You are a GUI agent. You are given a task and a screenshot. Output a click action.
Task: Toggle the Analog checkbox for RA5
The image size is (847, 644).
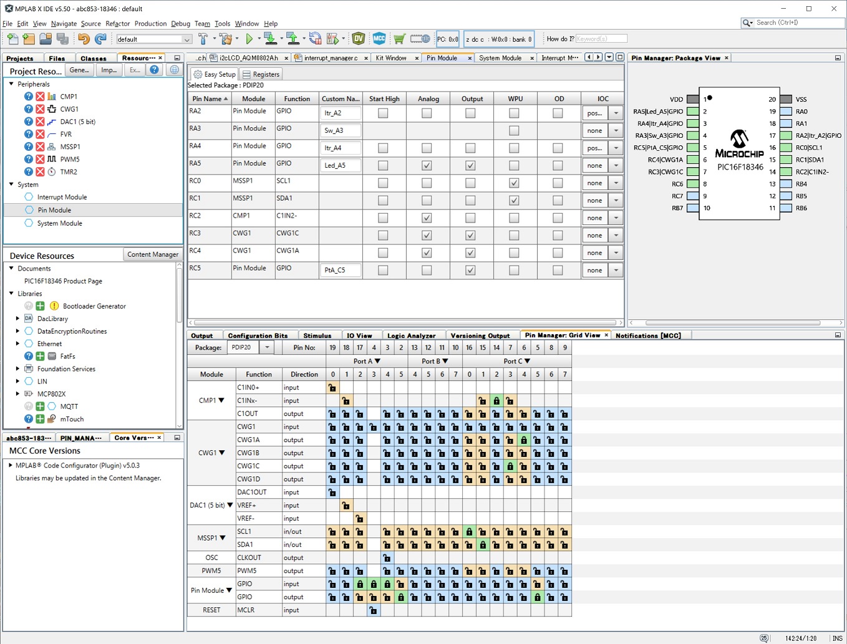pos(427,166)
